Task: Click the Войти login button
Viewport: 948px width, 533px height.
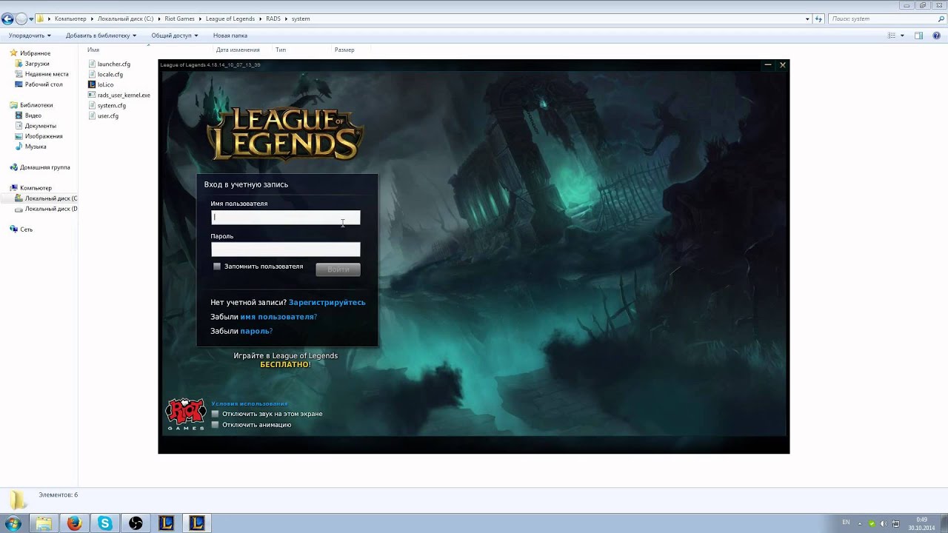Action: [338, 269]
